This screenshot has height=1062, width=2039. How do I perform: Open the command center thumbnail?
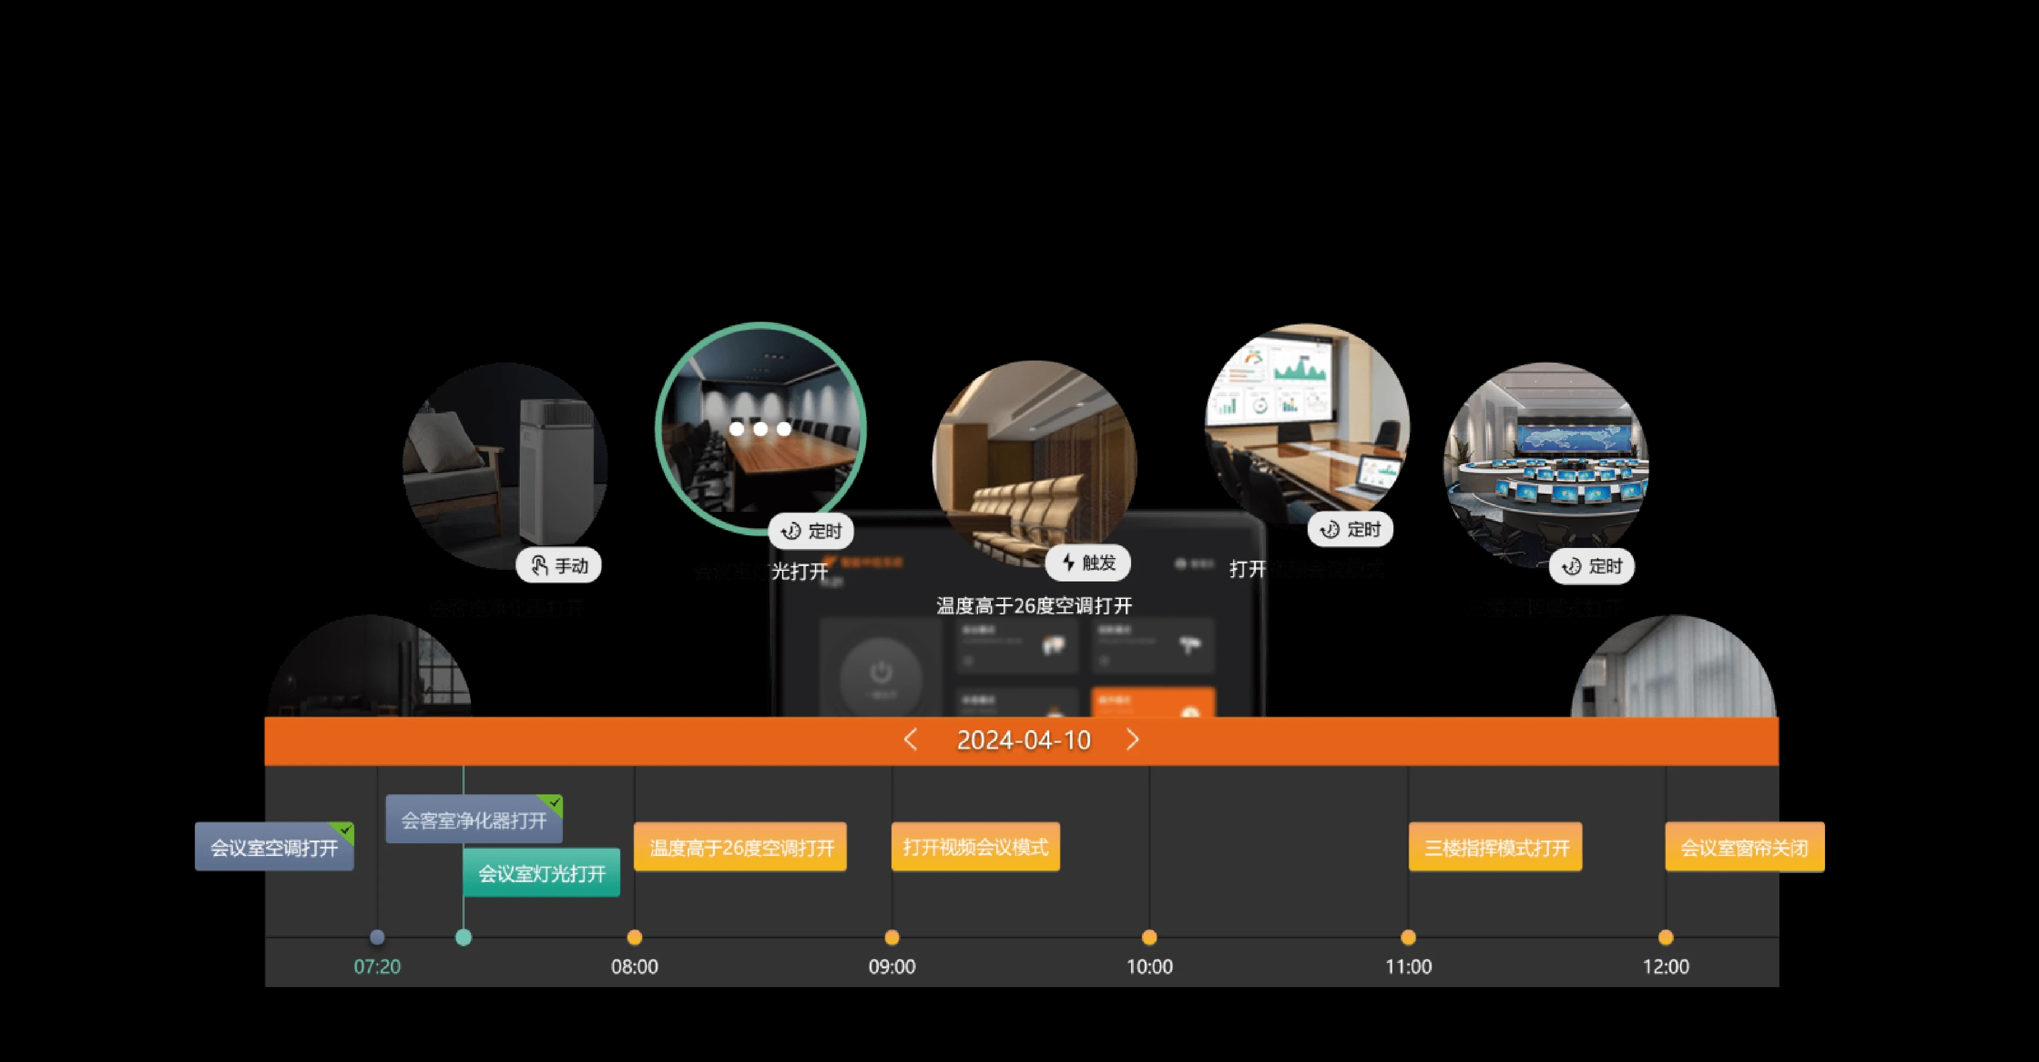(x=1546, y=465)
